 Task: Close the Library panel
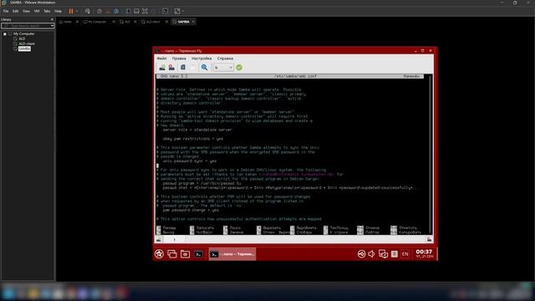coord(52,19)
